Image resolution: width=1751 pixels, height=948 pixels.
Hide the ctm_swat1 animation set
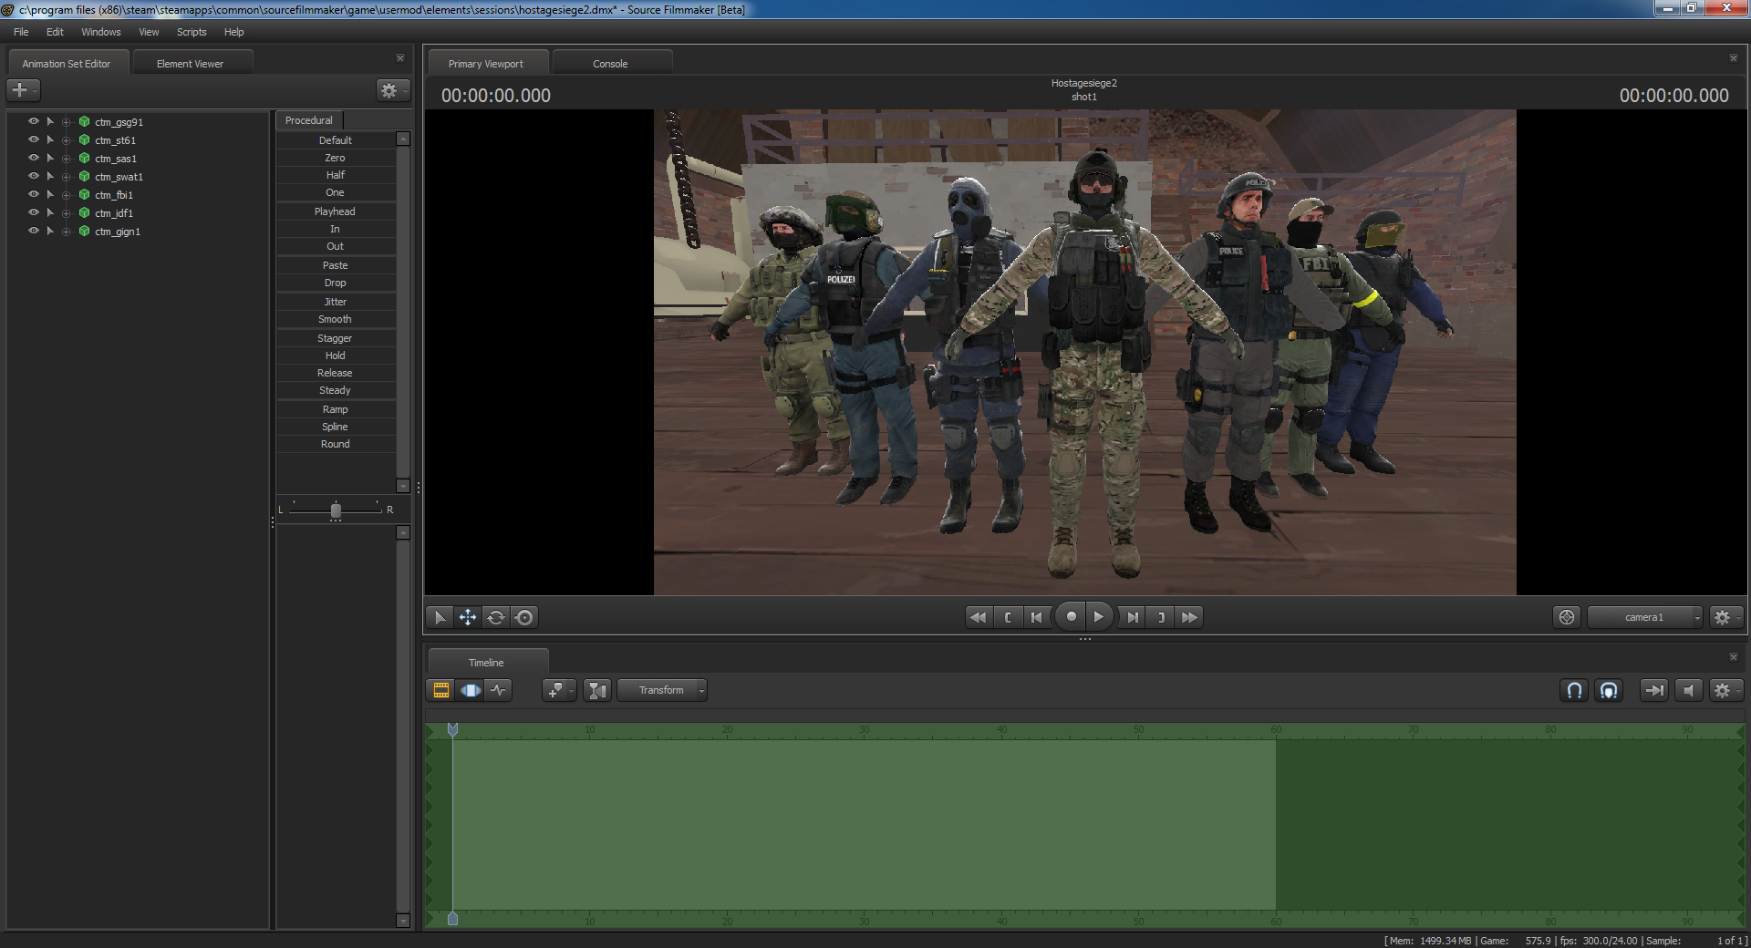click(x=34, y=176)
